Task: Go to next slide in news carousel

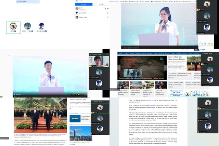Action: coord(165,68)
